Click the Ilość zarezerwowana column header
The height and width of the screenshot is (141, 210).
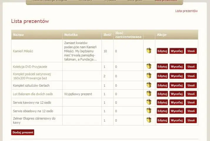point(128,35)
